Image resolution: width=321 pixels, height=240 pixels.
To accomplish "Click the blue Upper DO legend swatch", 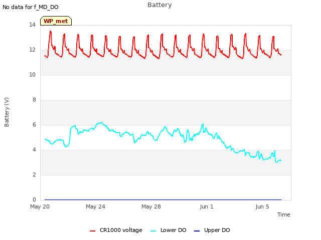I will 197,231.
